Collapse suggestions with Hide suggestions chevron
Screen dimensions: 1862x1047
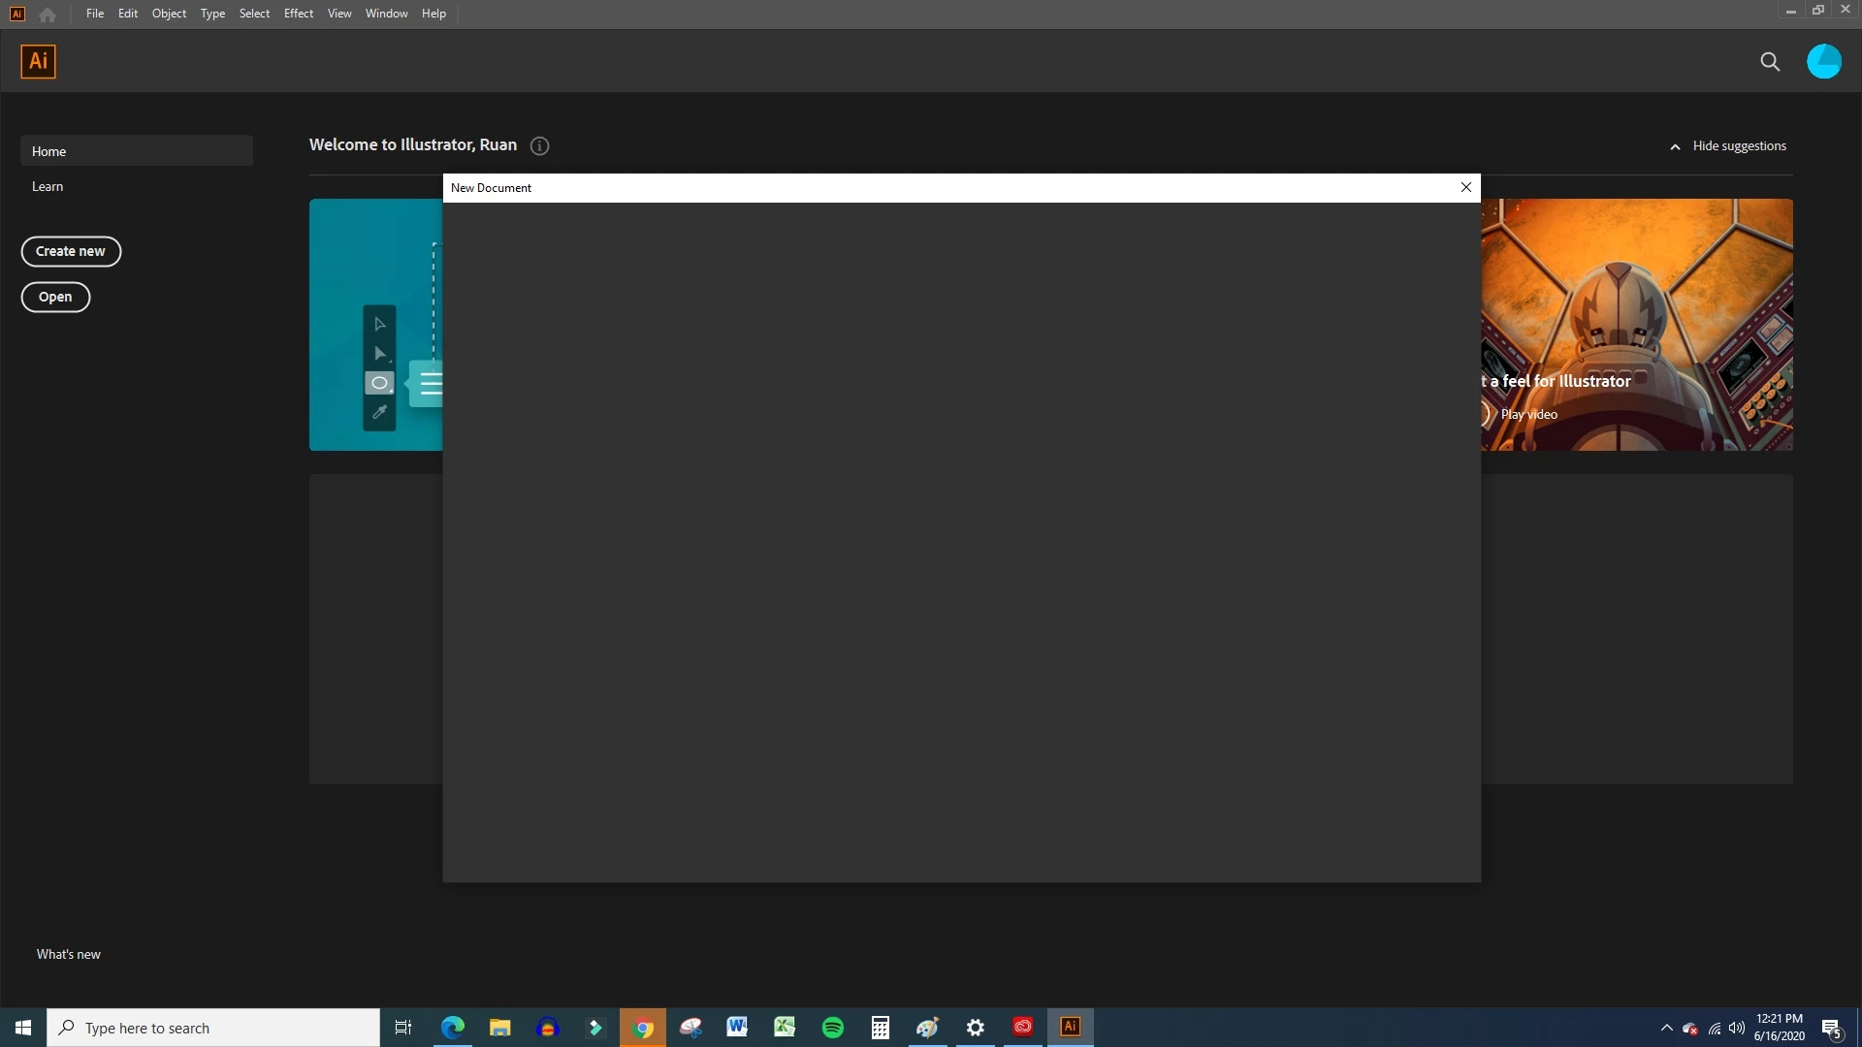point(1675,146)
